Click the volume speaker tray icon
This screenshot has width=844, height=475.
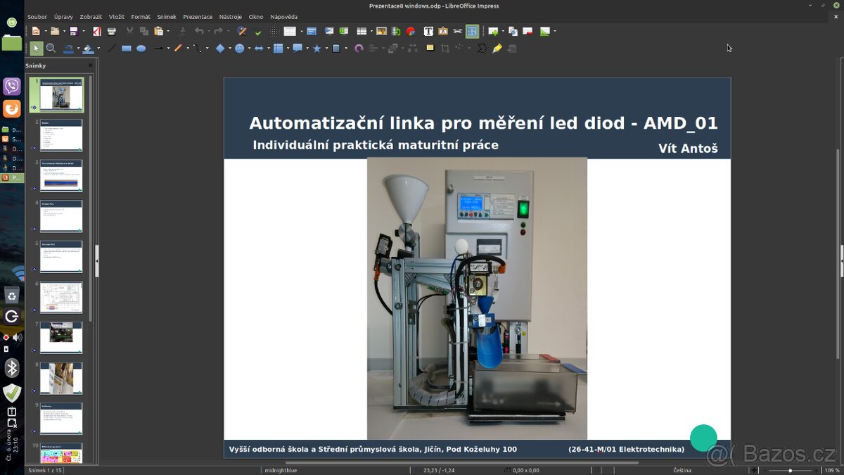point(16,338)
